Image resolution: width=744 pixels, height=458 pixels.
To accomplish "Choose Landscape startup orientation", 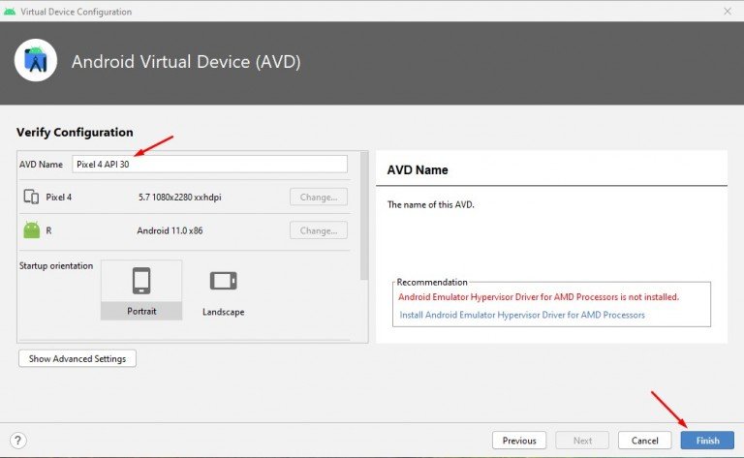I will click(224, 291).
